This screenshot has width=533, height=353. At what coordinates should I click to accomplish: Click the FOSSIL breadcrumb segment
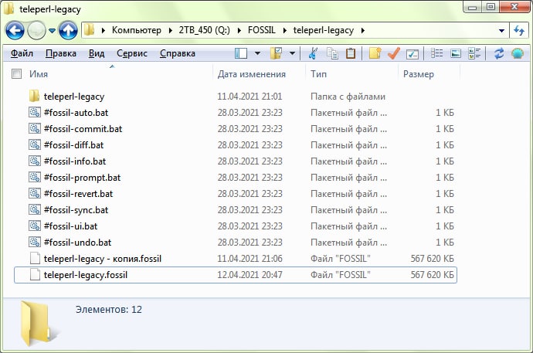click(x=262, y=30)
